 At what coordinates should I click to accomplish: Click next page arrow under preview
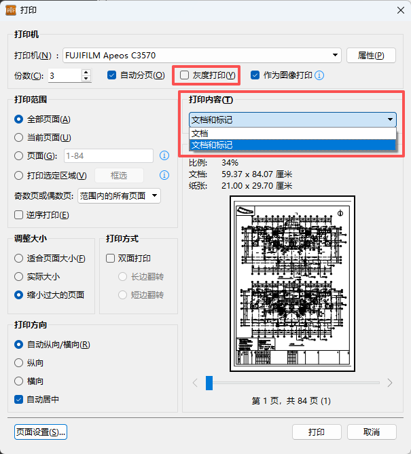390,383
